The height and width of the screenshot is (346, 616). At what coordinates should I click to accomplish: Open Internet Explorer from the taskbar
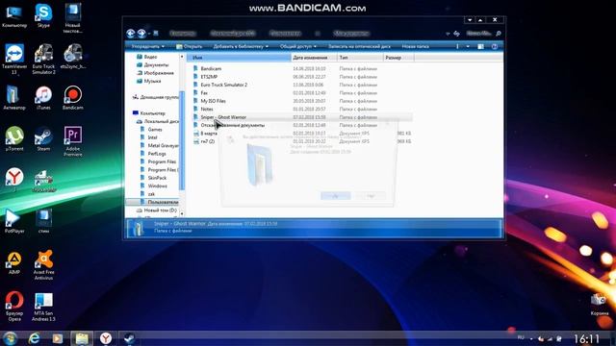[35, 338]
